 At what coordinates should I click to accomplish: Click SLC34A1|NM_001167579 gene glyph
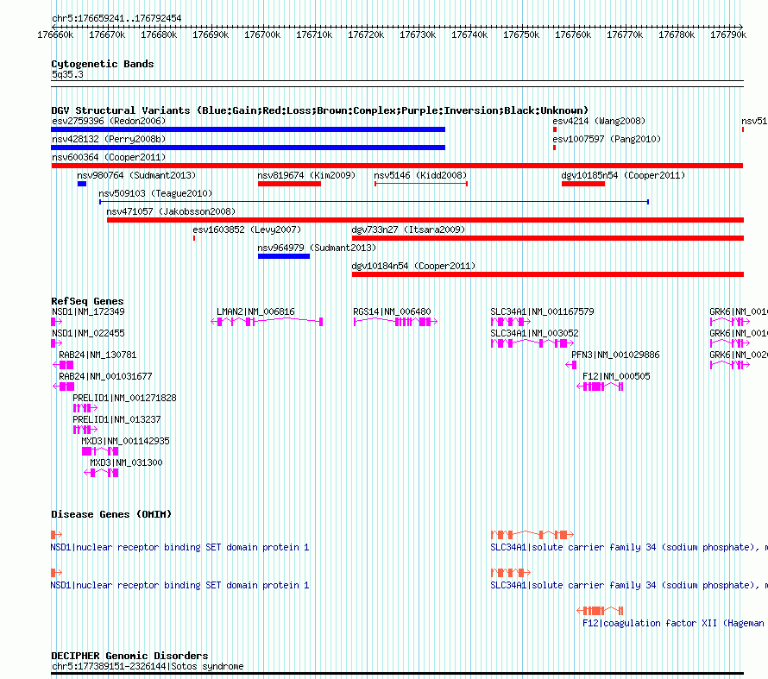click(511, 322)
